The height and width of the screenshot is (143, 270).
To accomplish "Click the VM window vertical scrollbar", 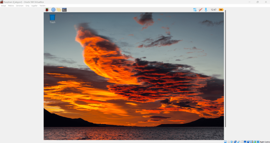I will (225, 69).
